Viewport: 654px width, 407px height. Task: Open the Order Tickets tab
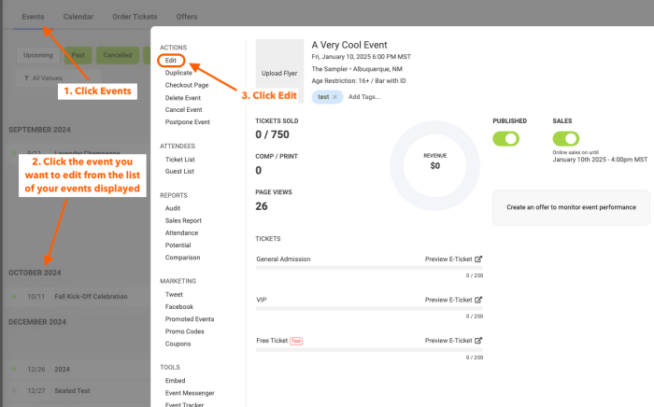click(135, 17)
